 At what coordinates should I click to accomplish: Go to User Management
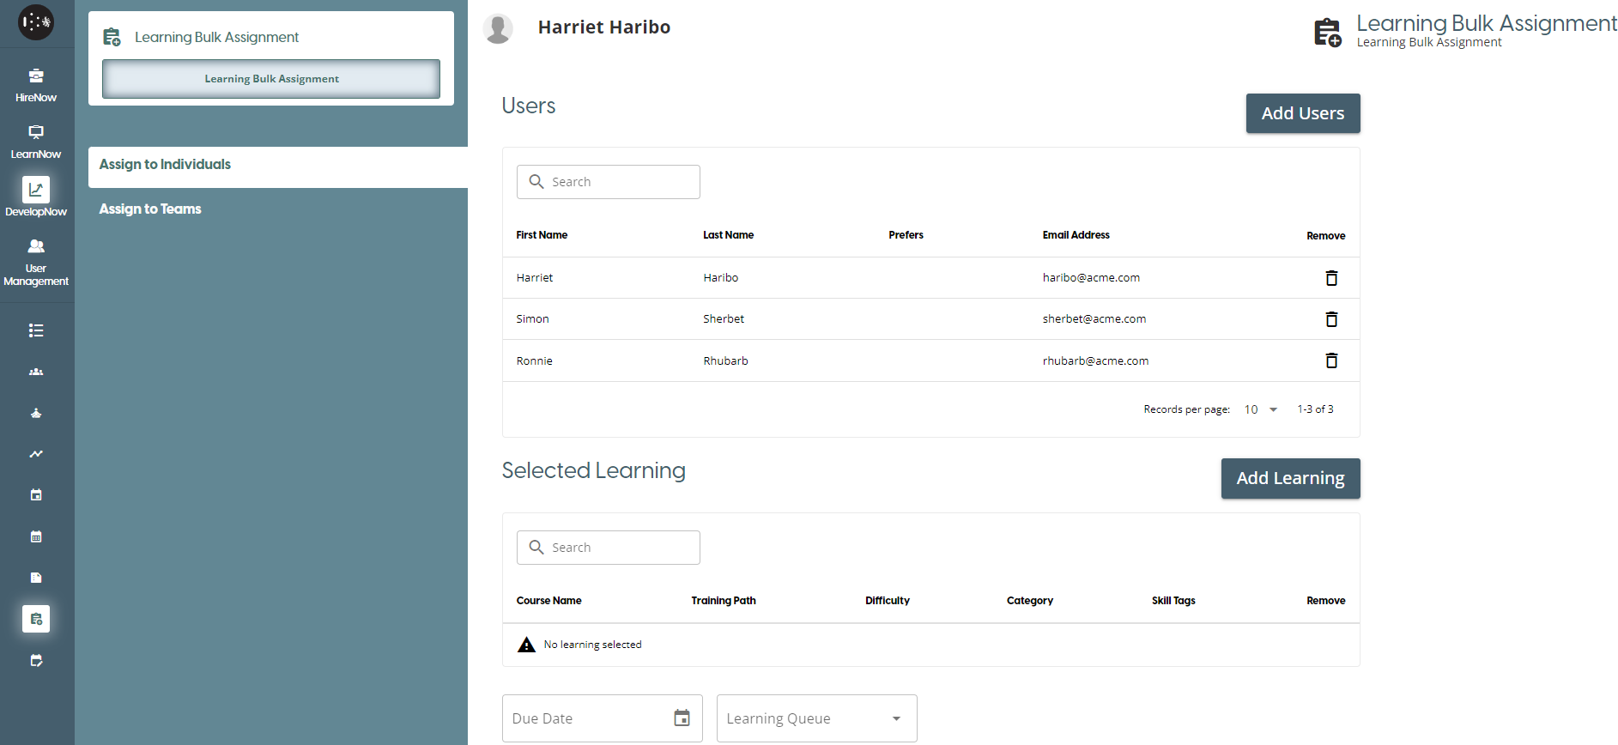pos(36,261)
